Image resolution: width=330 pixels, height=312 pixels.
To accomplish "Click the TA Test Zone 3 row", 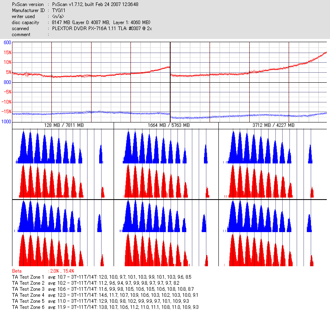I will [x=103, y=289].
